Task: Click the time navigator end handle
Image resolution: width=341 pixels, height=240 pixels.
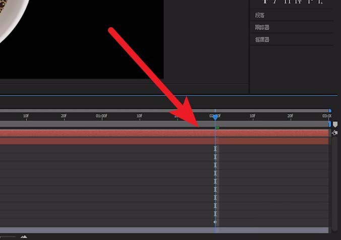Action: coord(330,111)
